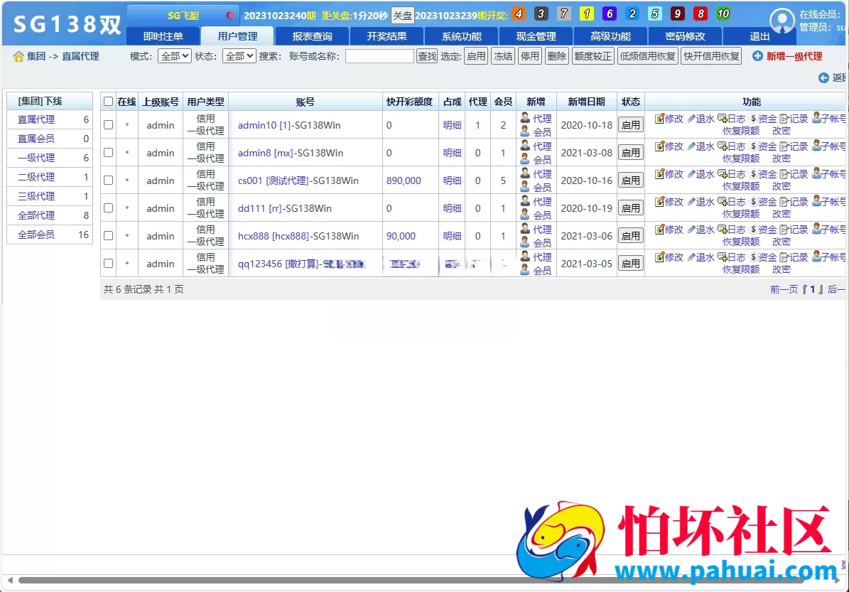Open the SG飞艇 game selector
This screenshot has width=849, height=592.
point(183,15)
